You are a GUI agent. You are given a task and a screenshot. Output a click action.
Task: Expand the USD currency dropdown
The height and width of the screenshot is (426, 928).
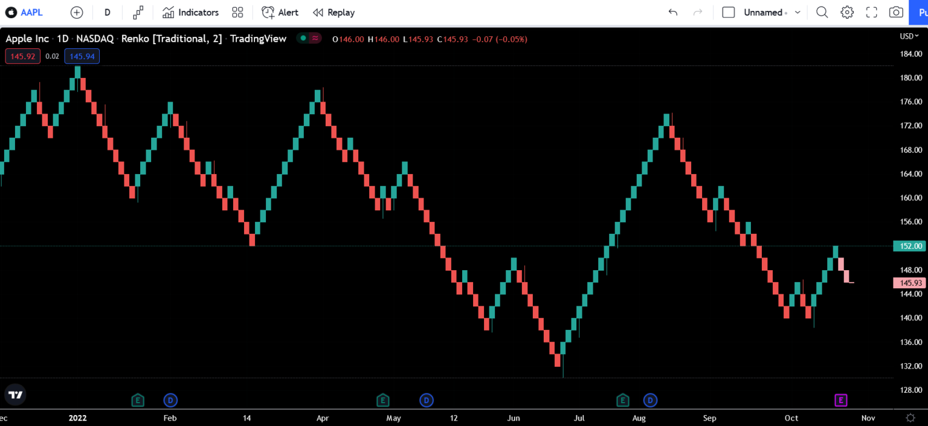908,36
